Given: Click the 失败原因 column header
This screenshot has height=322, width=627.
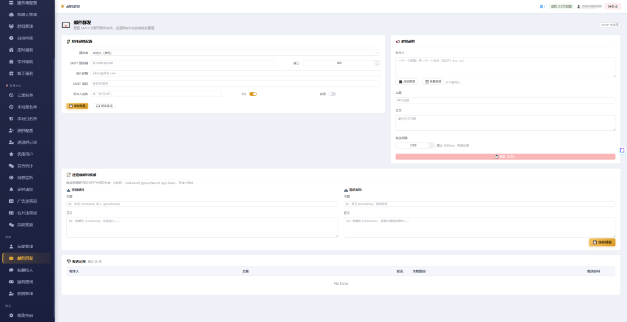Looking at the screenshot, I should tap(419, 271).
